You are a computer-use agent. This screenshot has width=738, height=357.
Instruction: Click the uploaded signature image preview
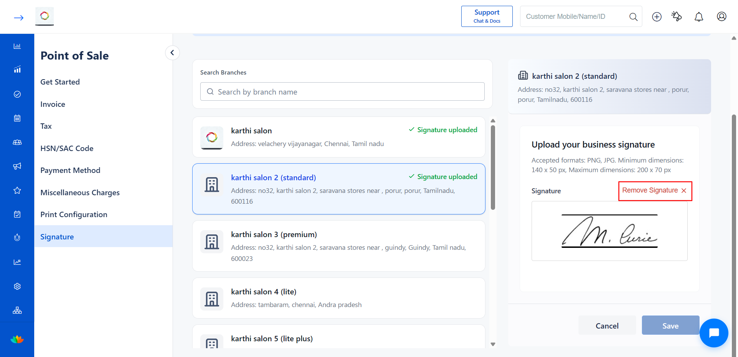point(609,231)
